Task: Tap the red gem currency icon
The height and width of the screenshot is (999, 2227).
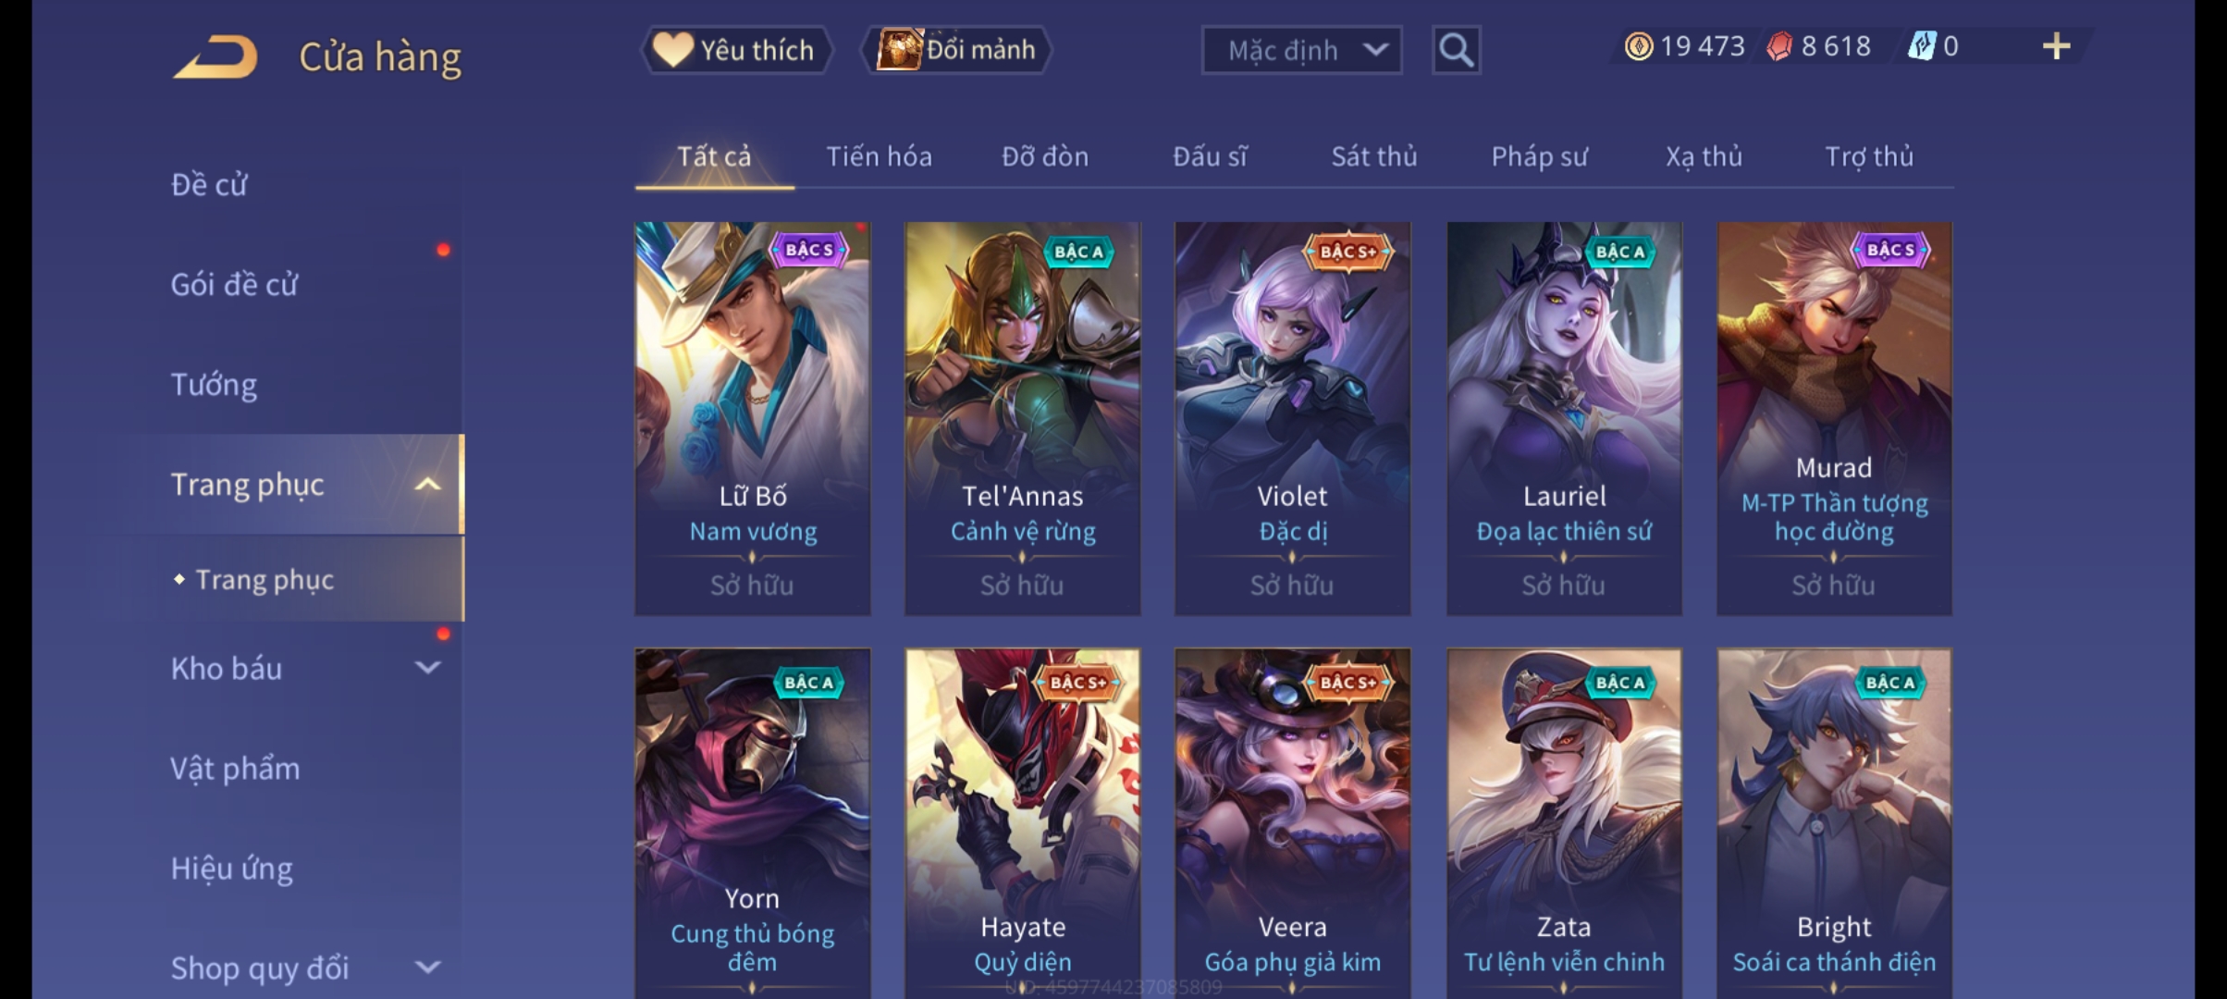Action: tap(1779, 46)
